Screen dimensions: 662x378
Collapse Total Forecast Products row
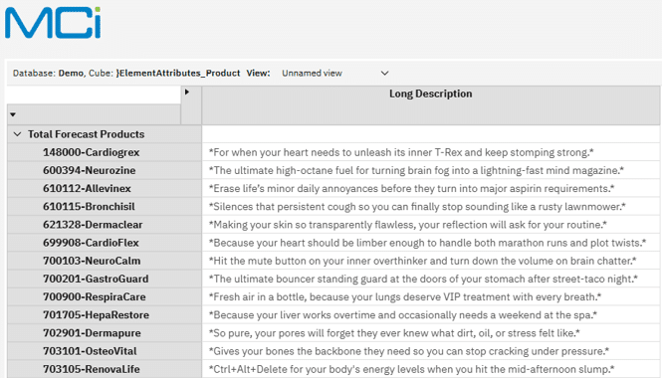coord(17,134)
